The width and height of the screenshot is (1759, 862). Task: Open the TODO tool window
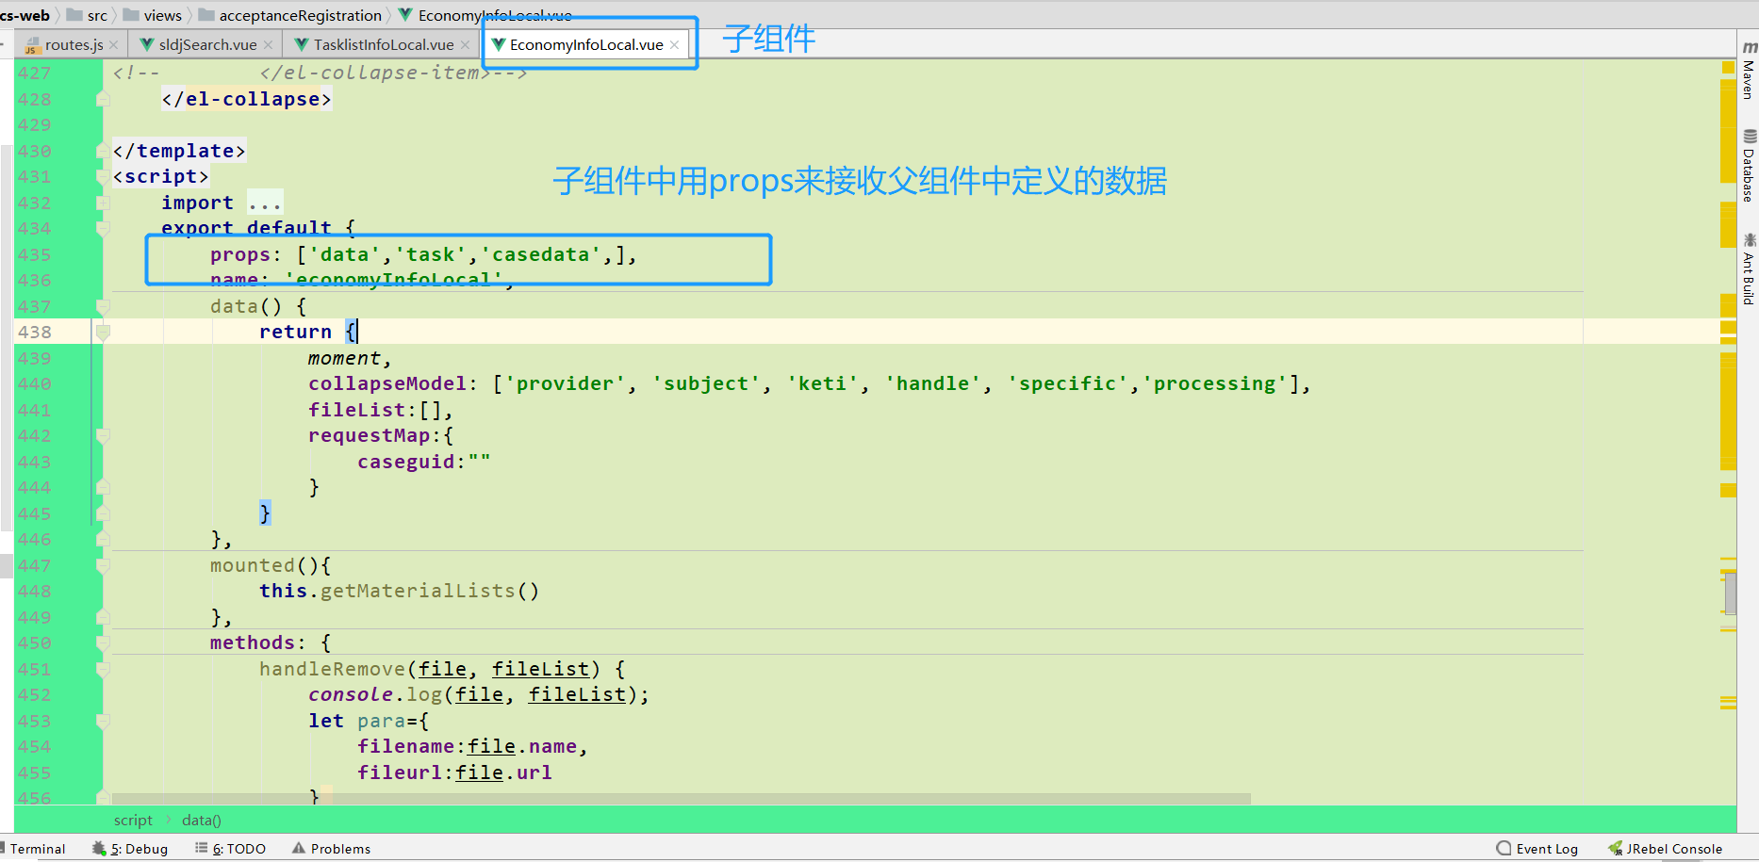click(x=238, y=848)
